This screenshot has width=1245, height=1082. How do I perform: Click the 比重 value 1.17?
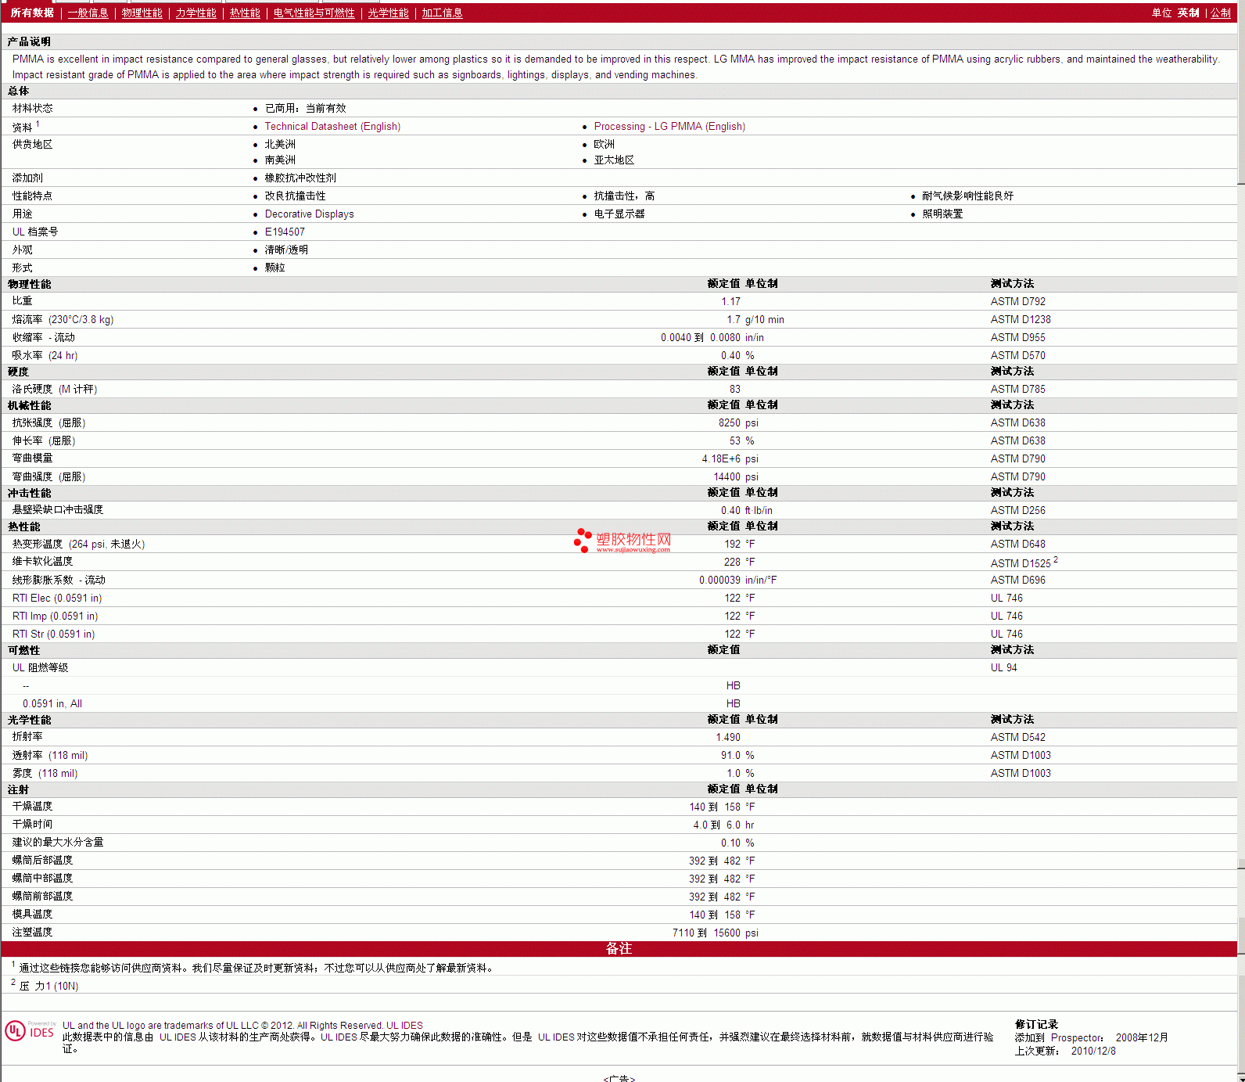pyautogui.click(x=730, y=302)
